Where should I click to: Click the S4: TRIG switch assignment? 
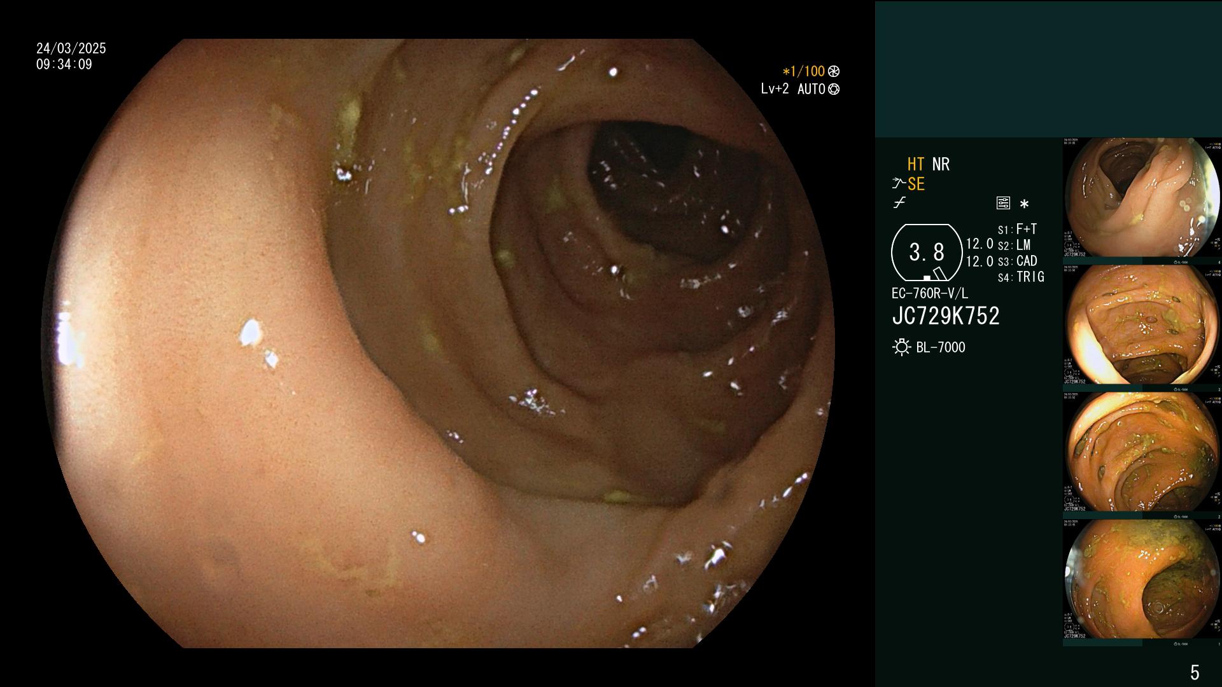pyautogui.click(x=1021, y=277)
